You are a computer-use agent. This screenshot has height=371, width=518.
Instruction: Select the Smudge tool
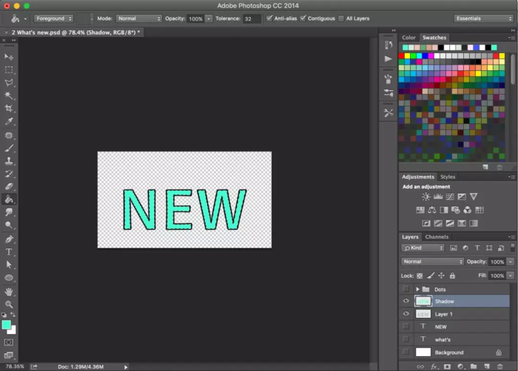tap(9, 212)
